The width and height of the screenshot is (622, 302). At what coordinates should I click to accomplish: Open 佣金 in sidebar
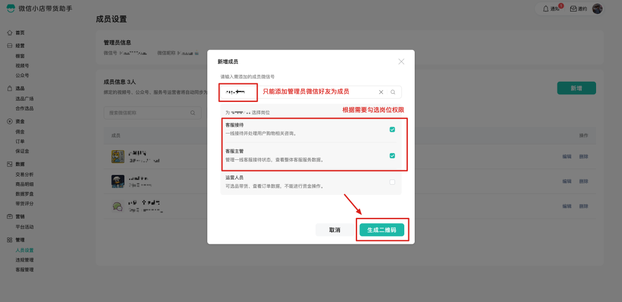point(20,132)
